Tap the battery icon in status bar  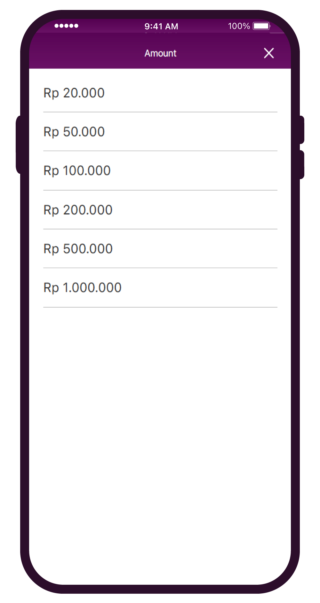click(x=261, y=26)
